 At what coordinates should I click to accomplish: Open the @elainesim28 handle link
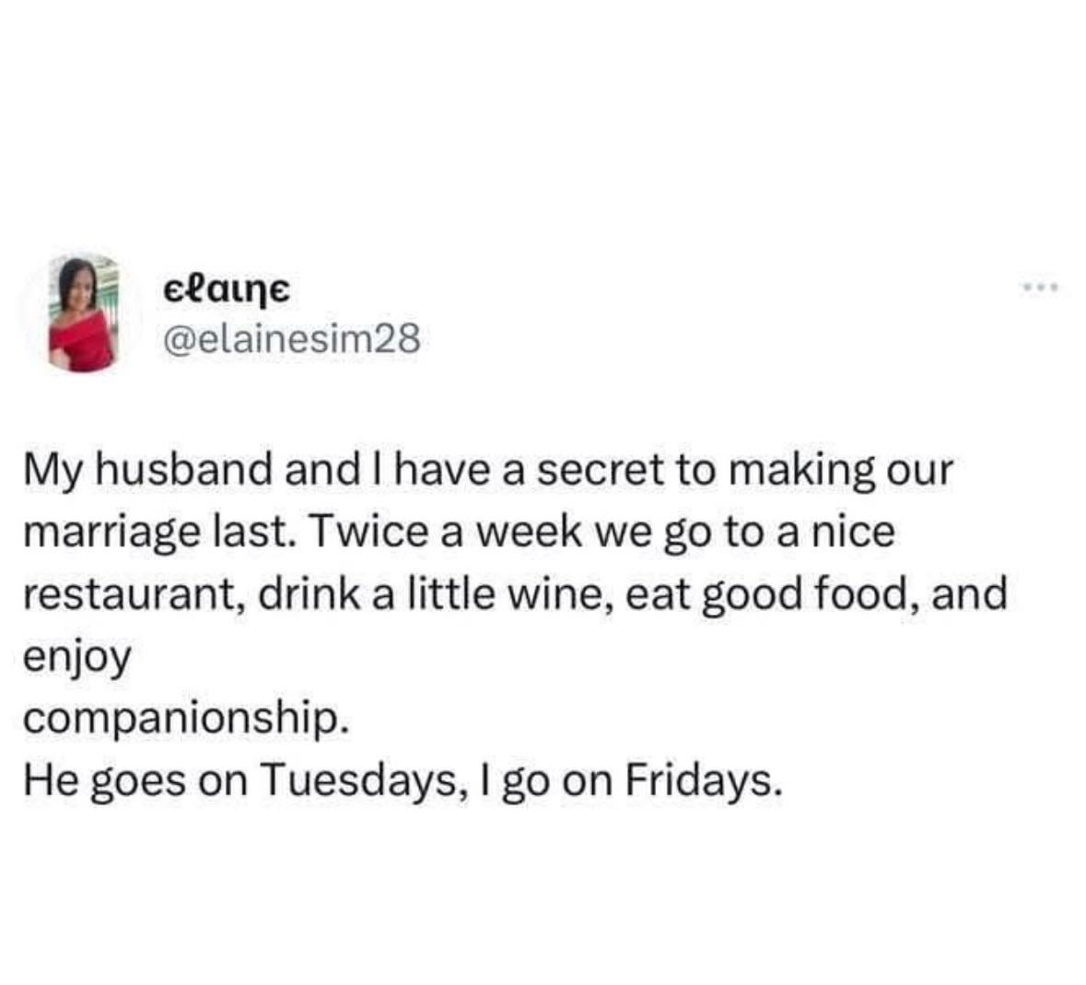(x=291, y=340)
